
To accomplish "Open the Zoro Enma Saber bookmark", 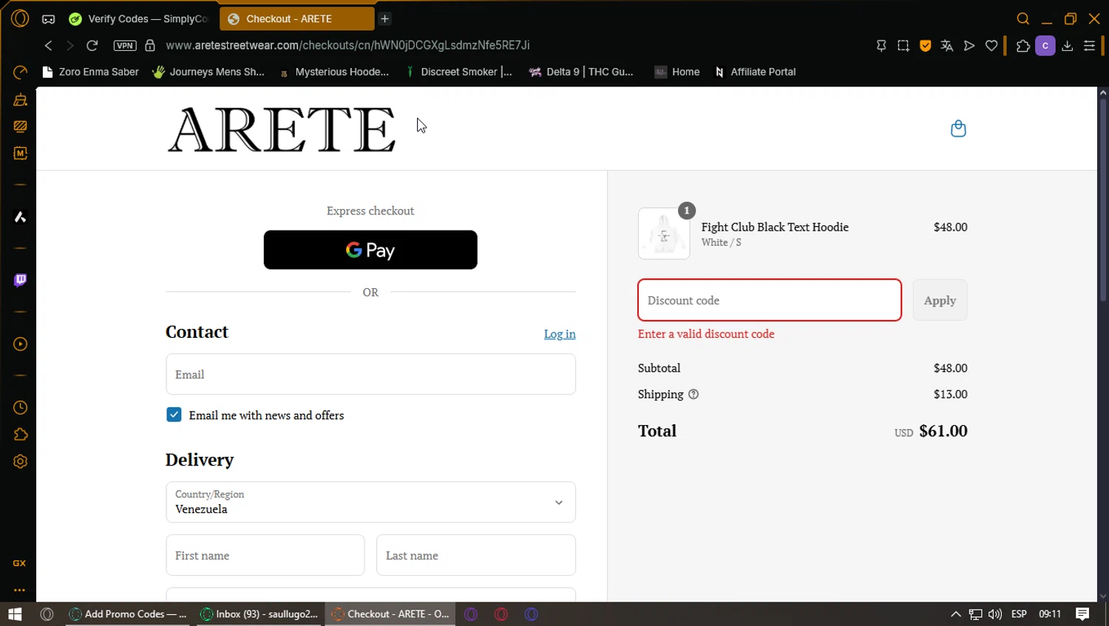I will (x=90, y=72).
